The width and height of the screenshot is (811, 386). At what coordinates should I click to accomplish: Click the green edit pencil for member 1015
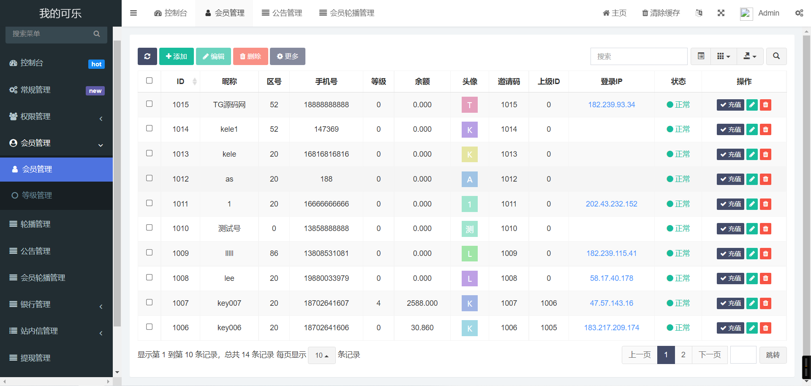(x=752, y=105)
